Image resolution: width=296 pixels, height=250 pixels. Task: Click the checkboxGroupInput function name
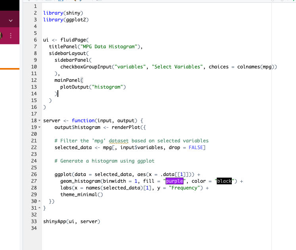coord(86,67)
